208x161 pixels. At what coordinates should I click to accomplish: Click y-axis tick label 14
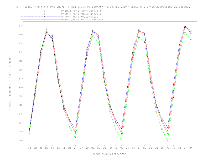(x=20, y=140)
